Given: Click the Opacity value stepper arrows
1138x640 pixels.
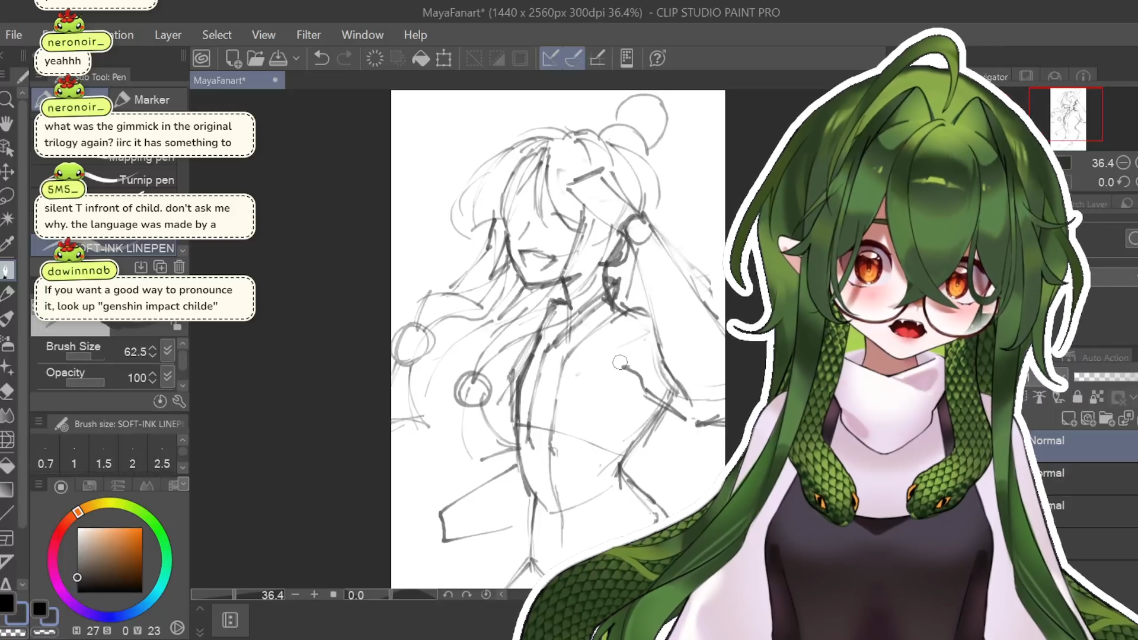Looking at the screenshot, I should (153, 377).
